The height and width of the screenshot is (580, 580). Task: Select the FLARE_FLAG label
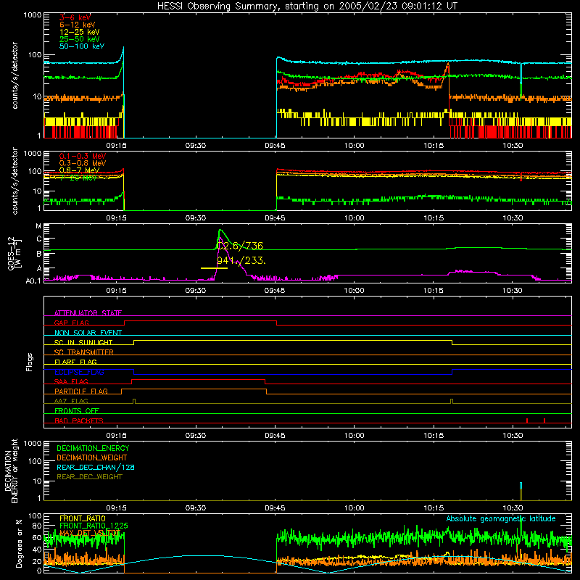click(x=75, y=362)
